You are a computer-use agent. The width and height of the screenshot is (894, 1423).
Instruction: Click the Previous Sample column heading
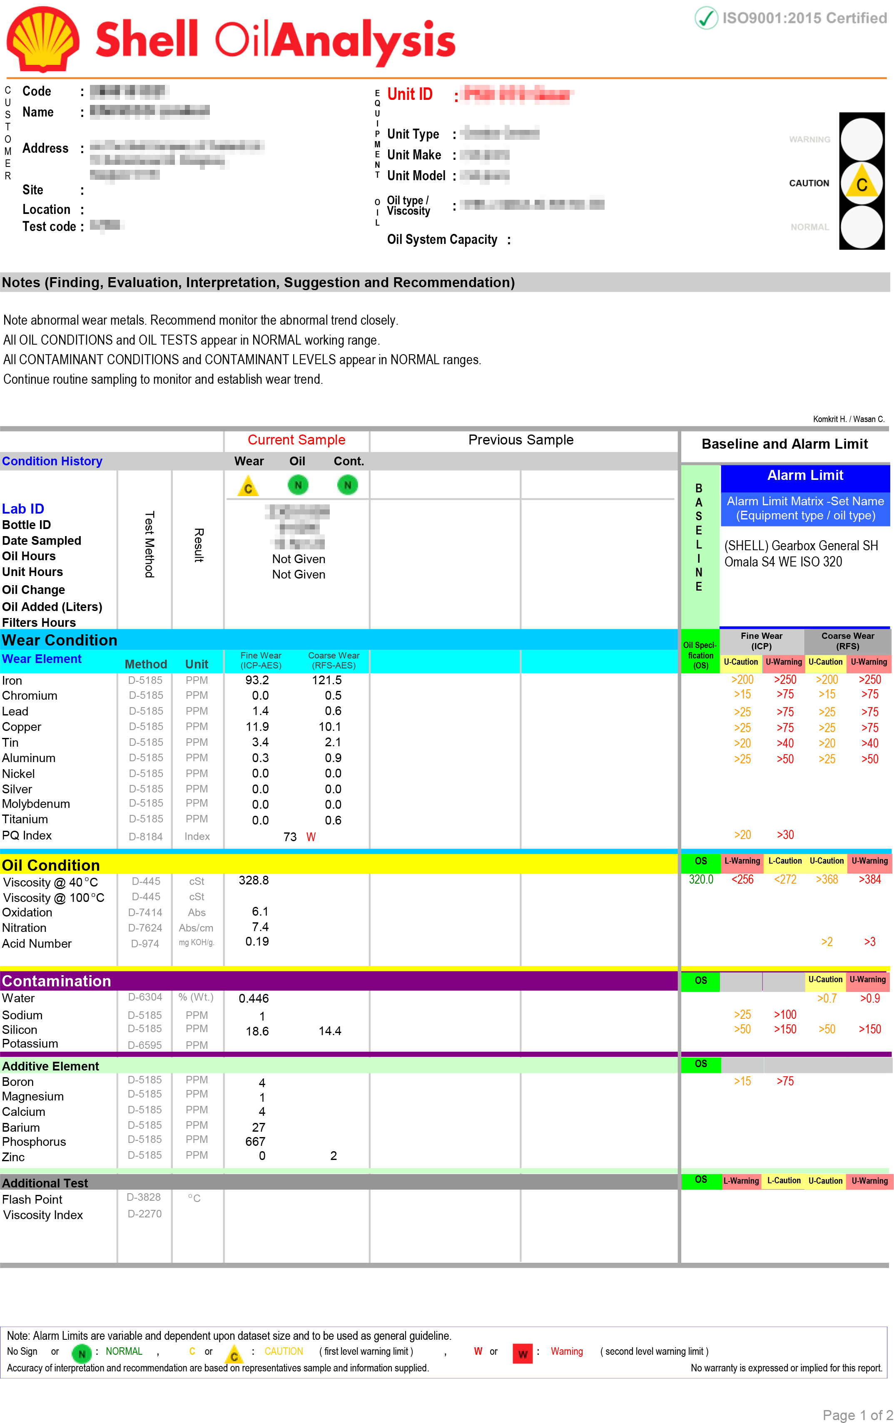pyautogui.click(x=521, y=440)
